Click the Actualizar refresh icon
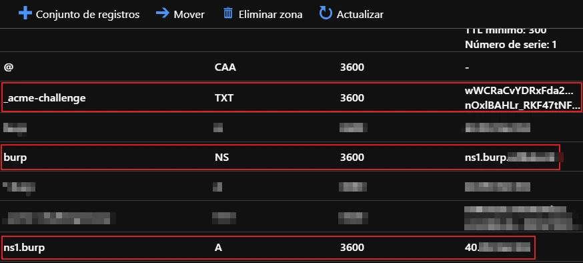The image size is (583, 263). [326, 14]
